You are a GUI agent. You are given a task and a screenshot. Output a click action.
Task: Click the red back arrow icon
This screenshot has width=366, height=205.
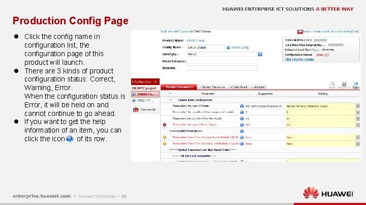(x=300, y=31)
